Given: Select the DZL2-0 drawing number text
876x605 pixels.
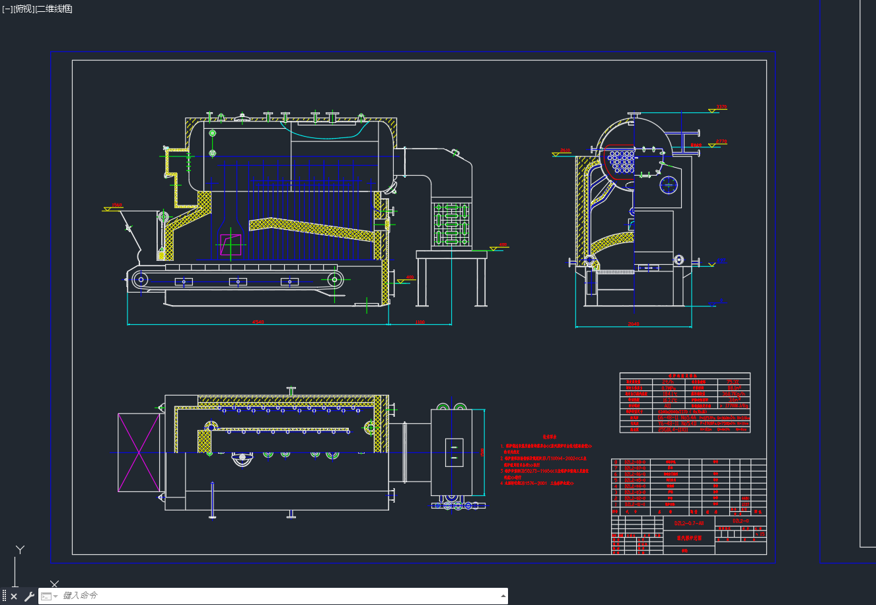Looking at the screenshot, I should click(x=741, y=521).
